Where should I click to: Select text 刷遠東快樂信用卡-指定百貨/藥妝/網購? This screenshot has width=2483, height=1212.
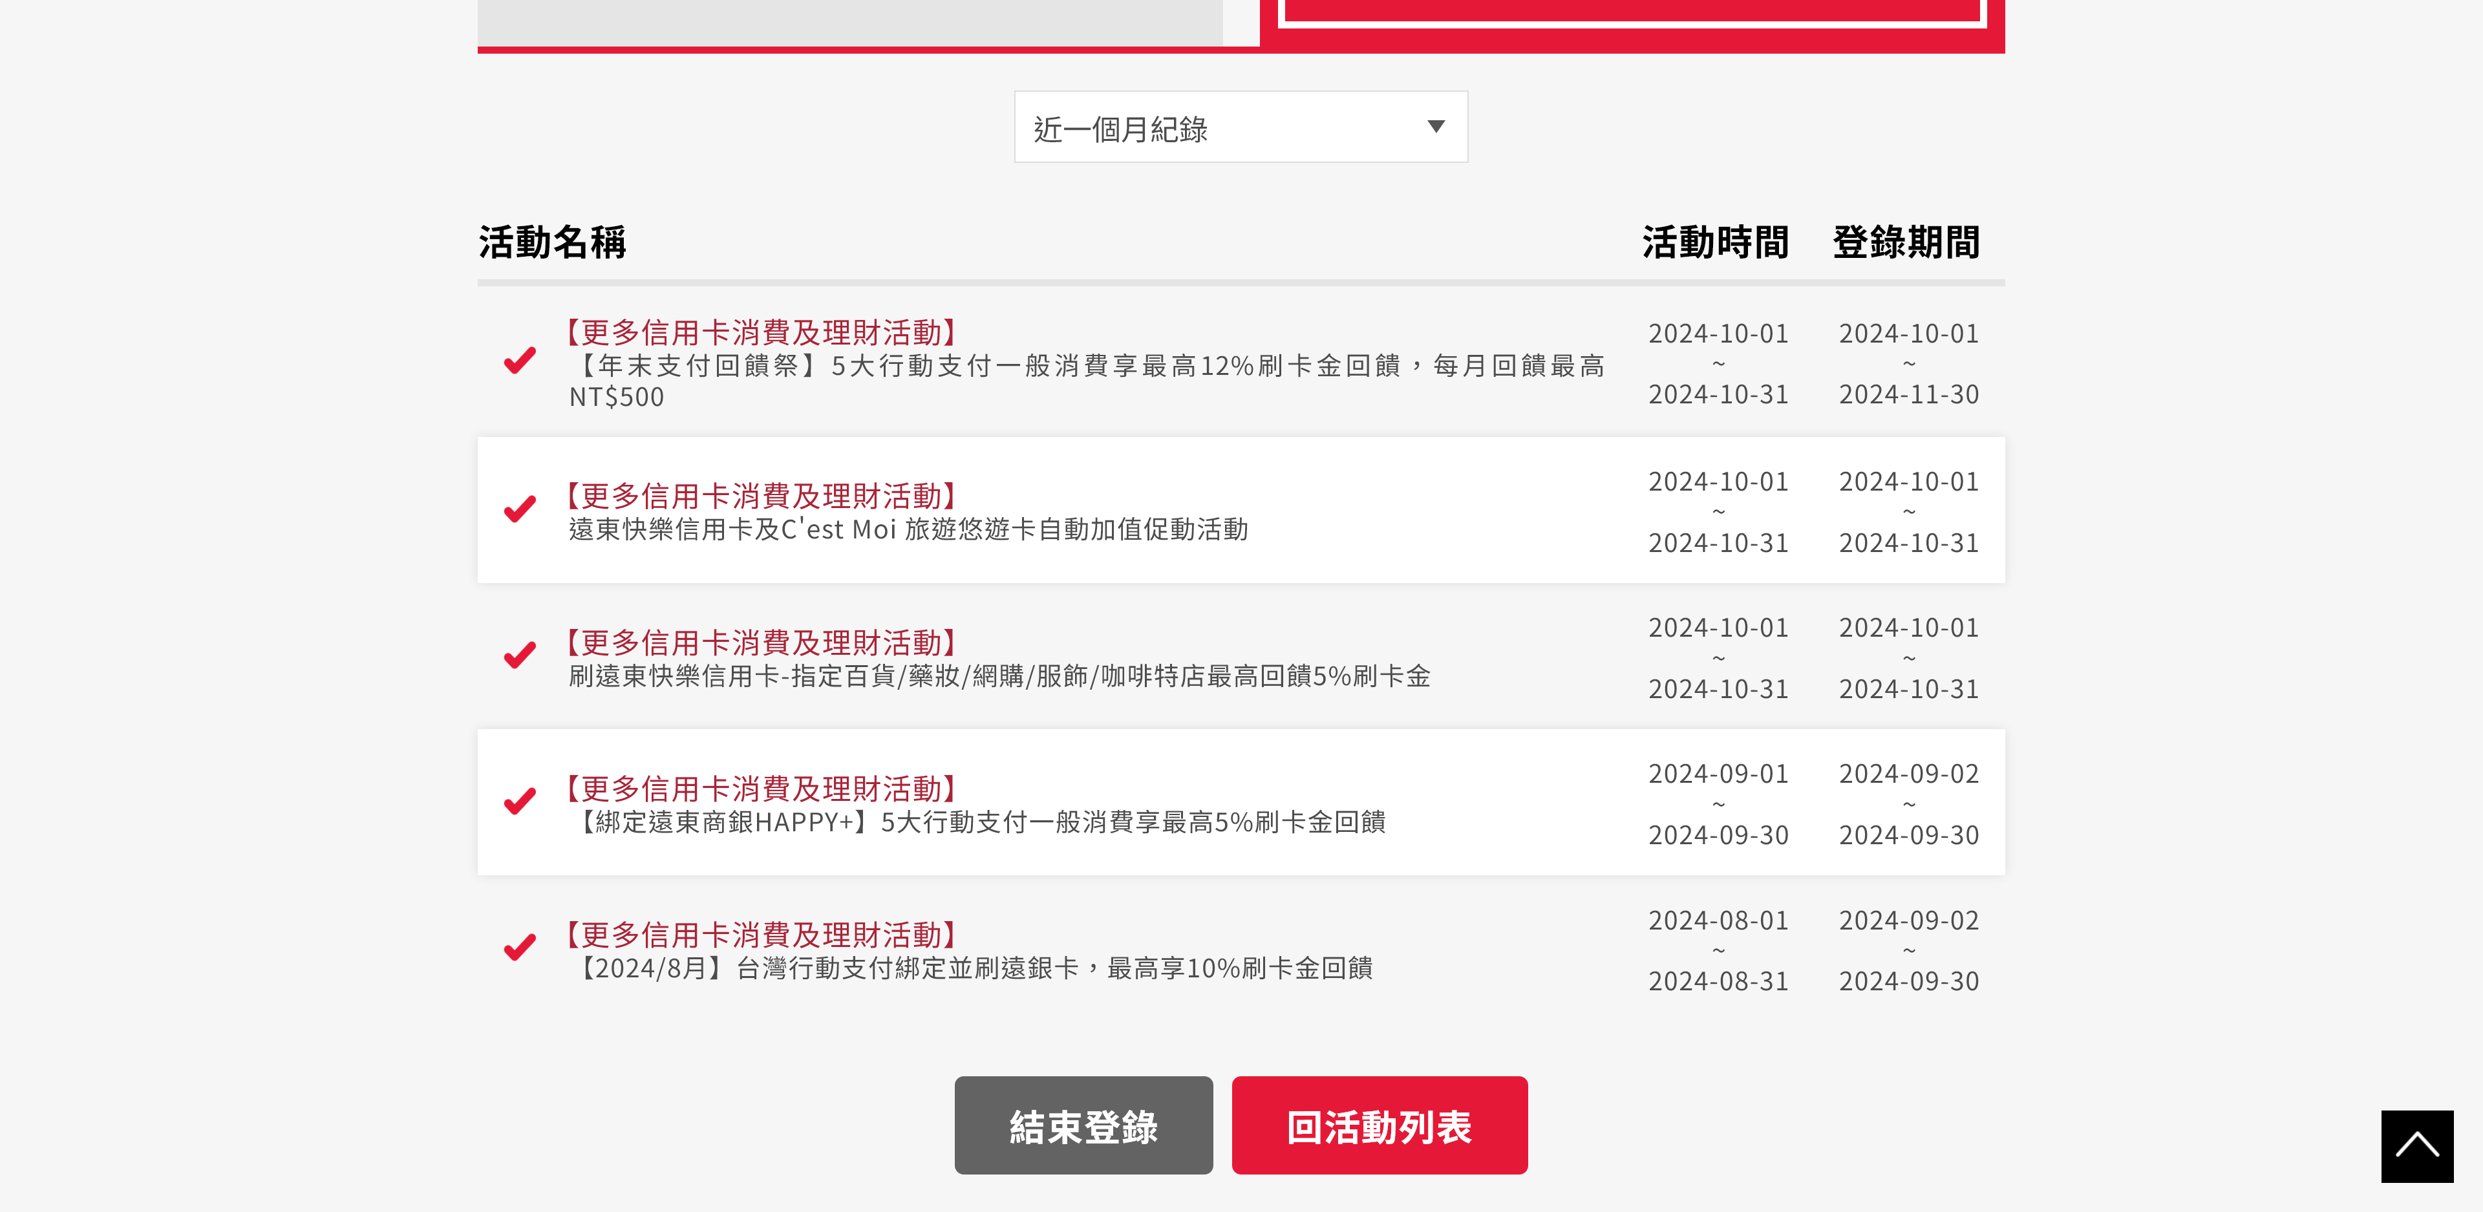tap(999, 676)
